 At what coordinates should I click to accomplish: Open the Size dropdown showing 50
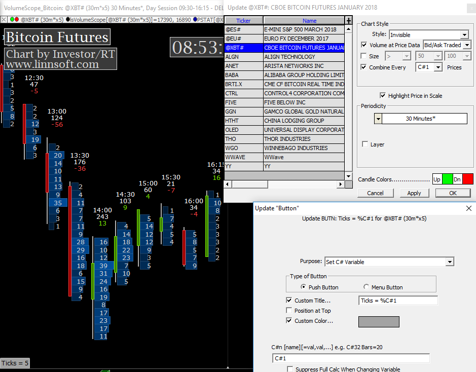pos(429,56)
